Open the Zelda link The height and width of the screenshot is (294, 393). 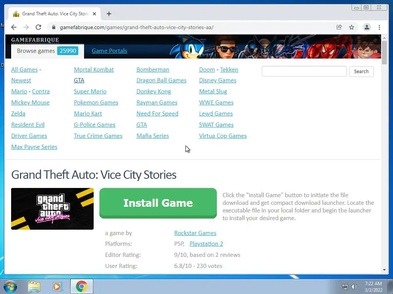pos(18,113)
